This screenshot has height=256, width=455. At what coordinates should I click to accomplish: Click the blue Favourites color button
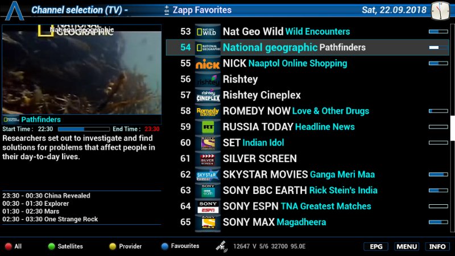pyautogui.click(x=164, y=246)
